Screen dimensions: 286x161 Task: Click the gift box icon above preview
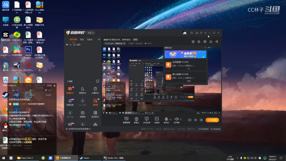(x=193, y=42)
